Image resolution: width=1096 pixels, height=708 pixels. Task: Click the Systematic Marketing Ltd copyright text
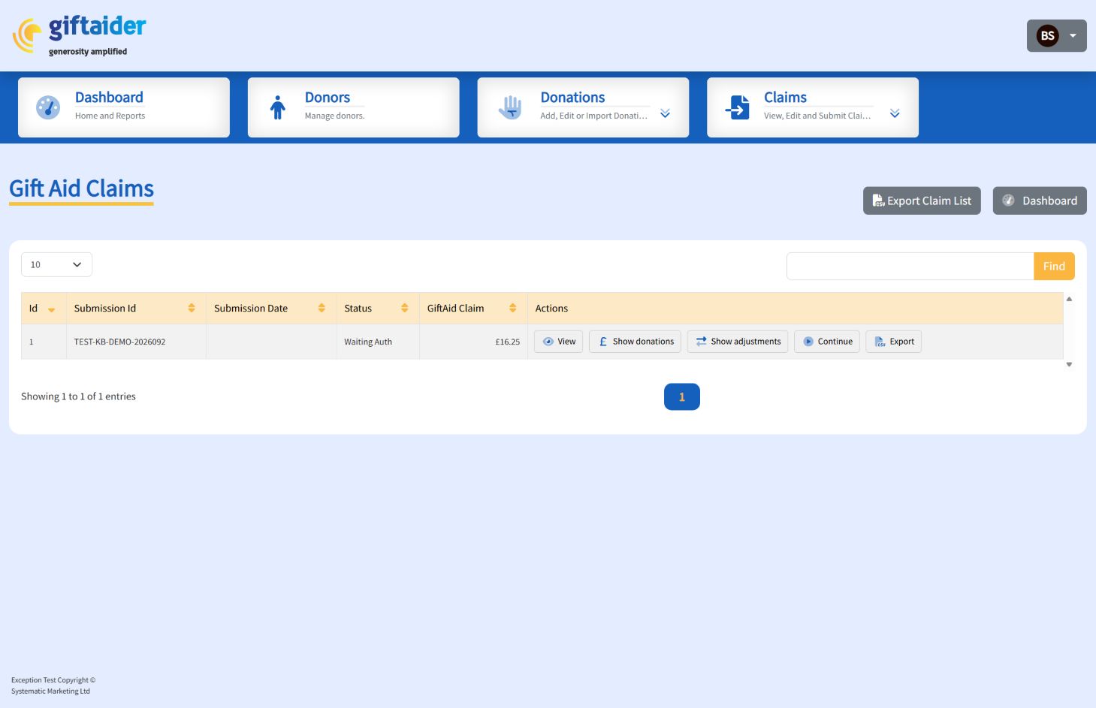pyautogui.click(x=50, y=691)
